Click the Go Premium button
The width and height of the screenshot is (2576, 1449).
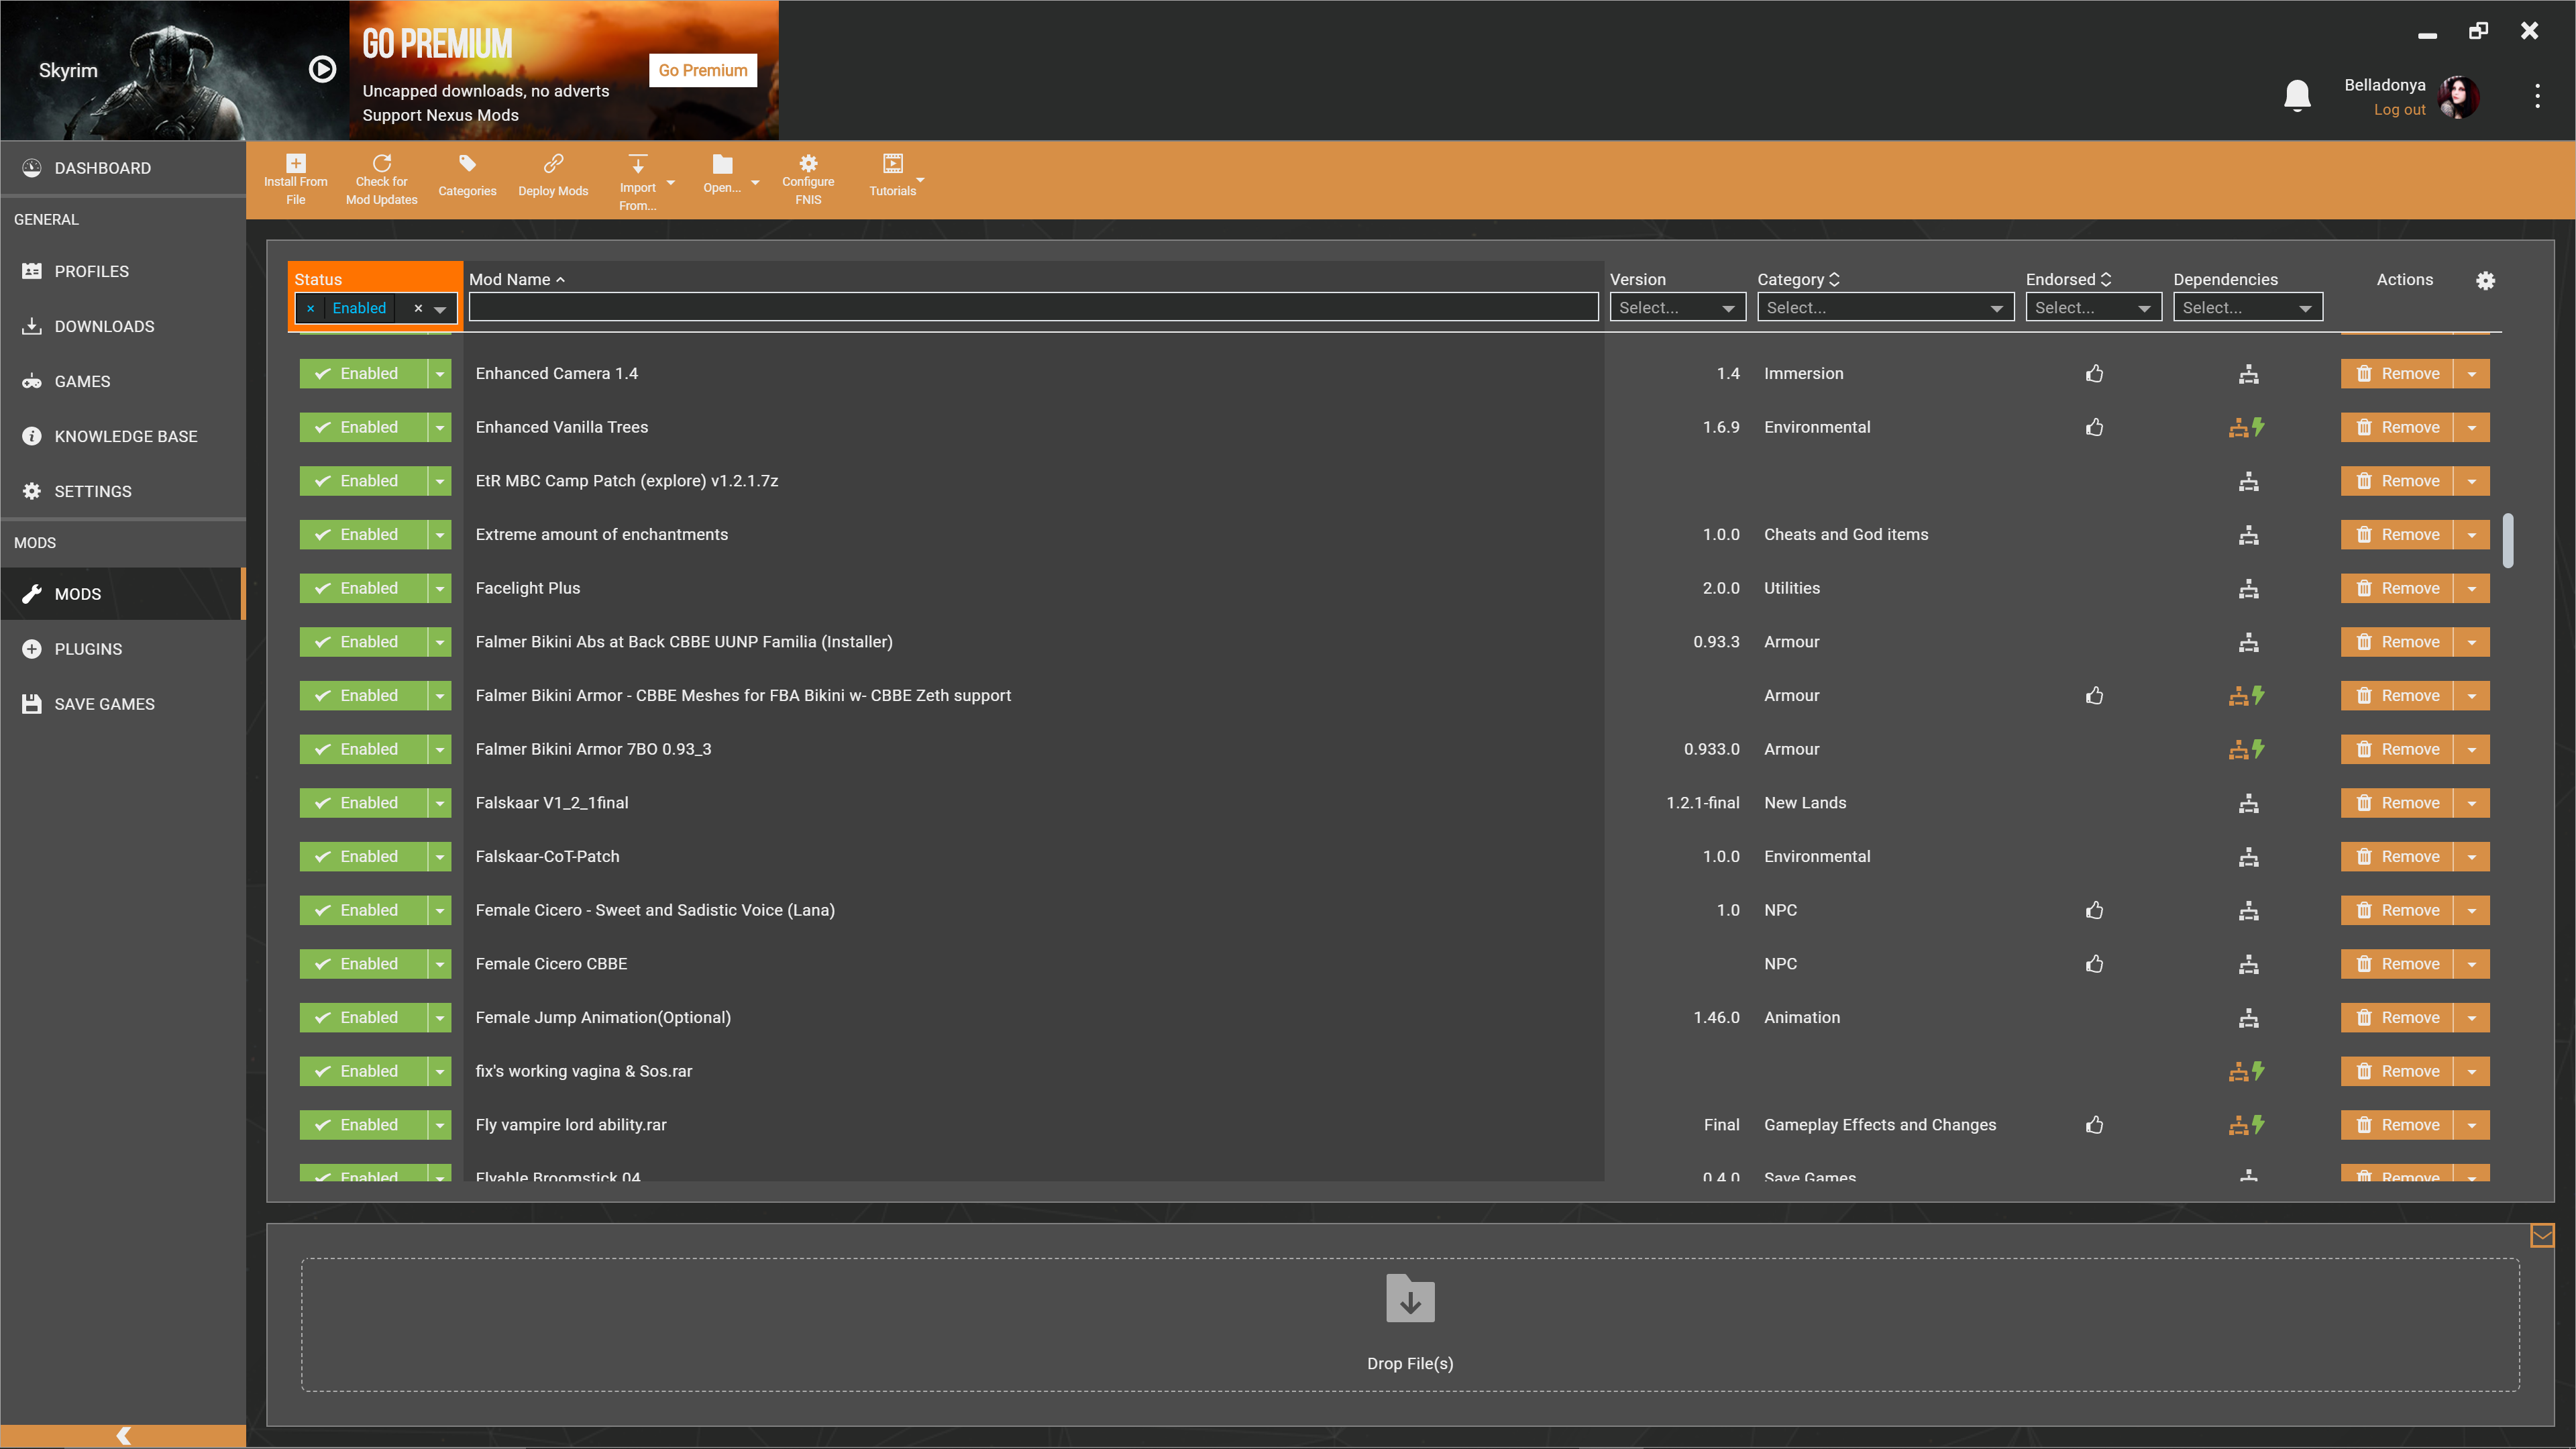(702, 70)
